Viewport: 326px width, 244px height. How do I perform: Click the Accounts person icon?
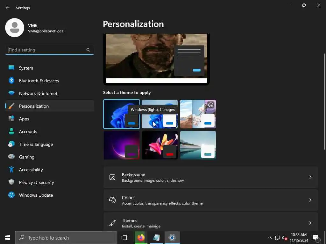pos(11,131)
